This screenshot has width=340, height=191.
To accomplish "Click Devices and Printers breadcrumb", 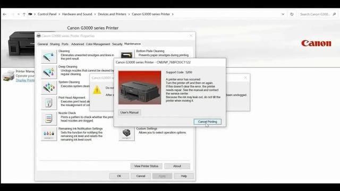I will (x=112, y=14).
